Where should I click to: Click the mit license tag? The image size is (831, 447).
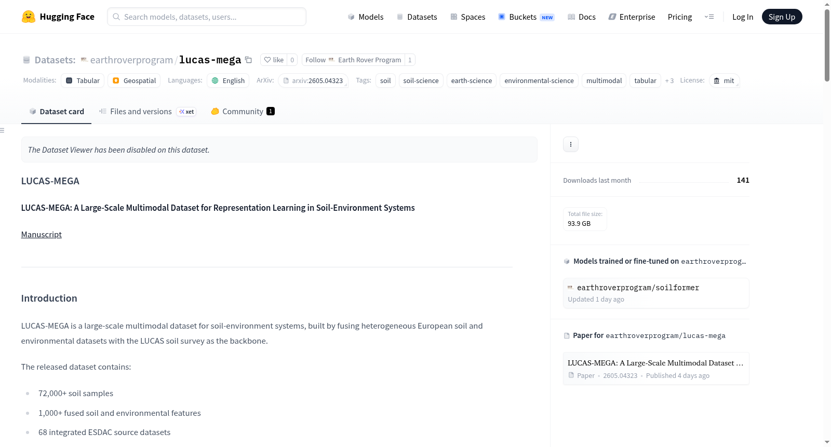724,80
